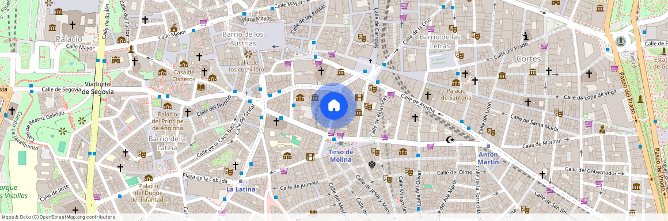The image size is (668, 221).
Task: Click the Calle del Olivar label
Action: click(419, 188)
